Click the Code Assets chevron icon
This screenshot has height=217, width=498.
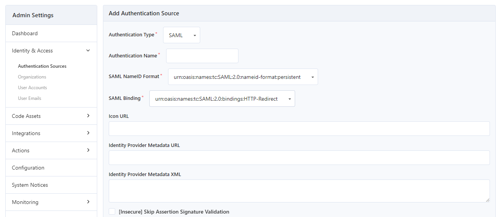coord(88,116)
